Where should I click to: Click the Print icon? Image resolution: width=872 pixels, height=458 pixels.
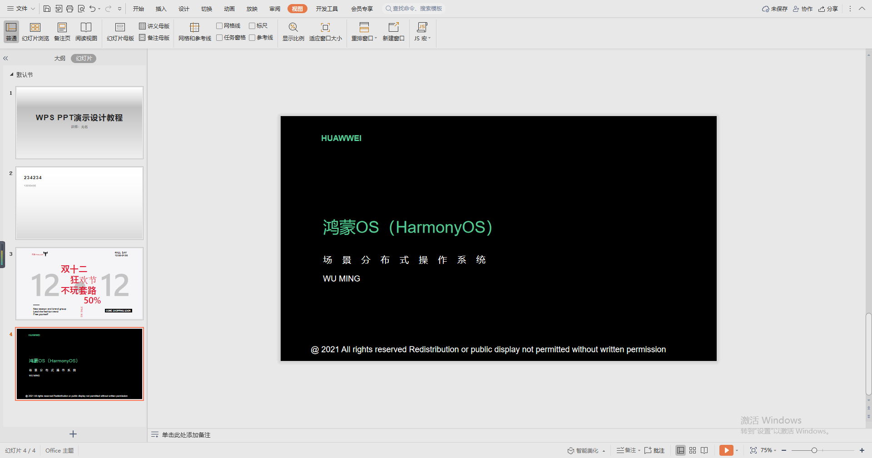pyautogui.click(x=70, y=9)
